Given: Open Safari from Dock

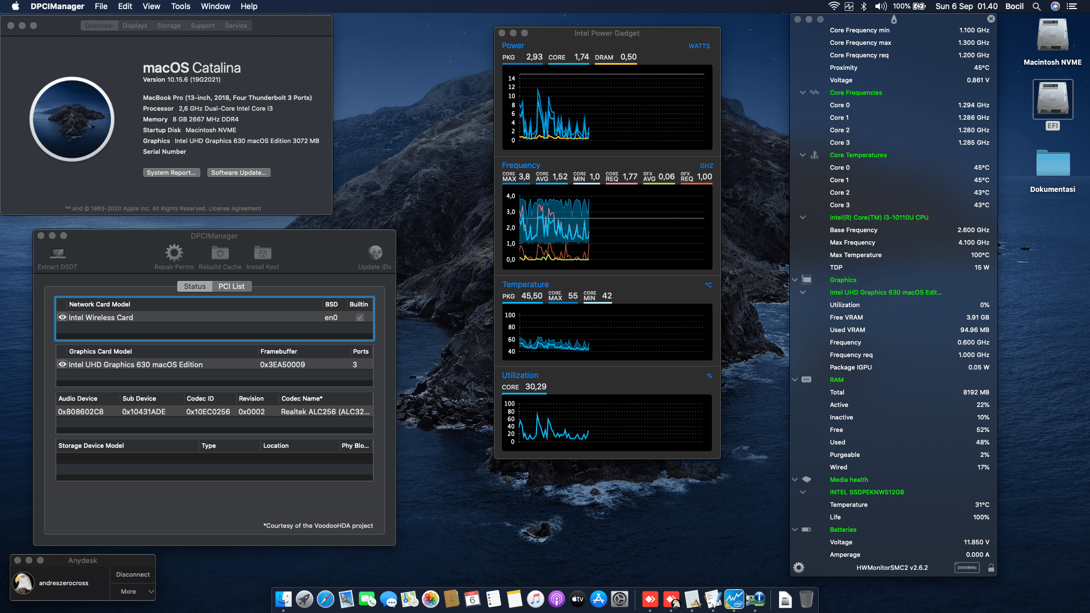Looking at the screenshot, I should (x=325, y=599).
